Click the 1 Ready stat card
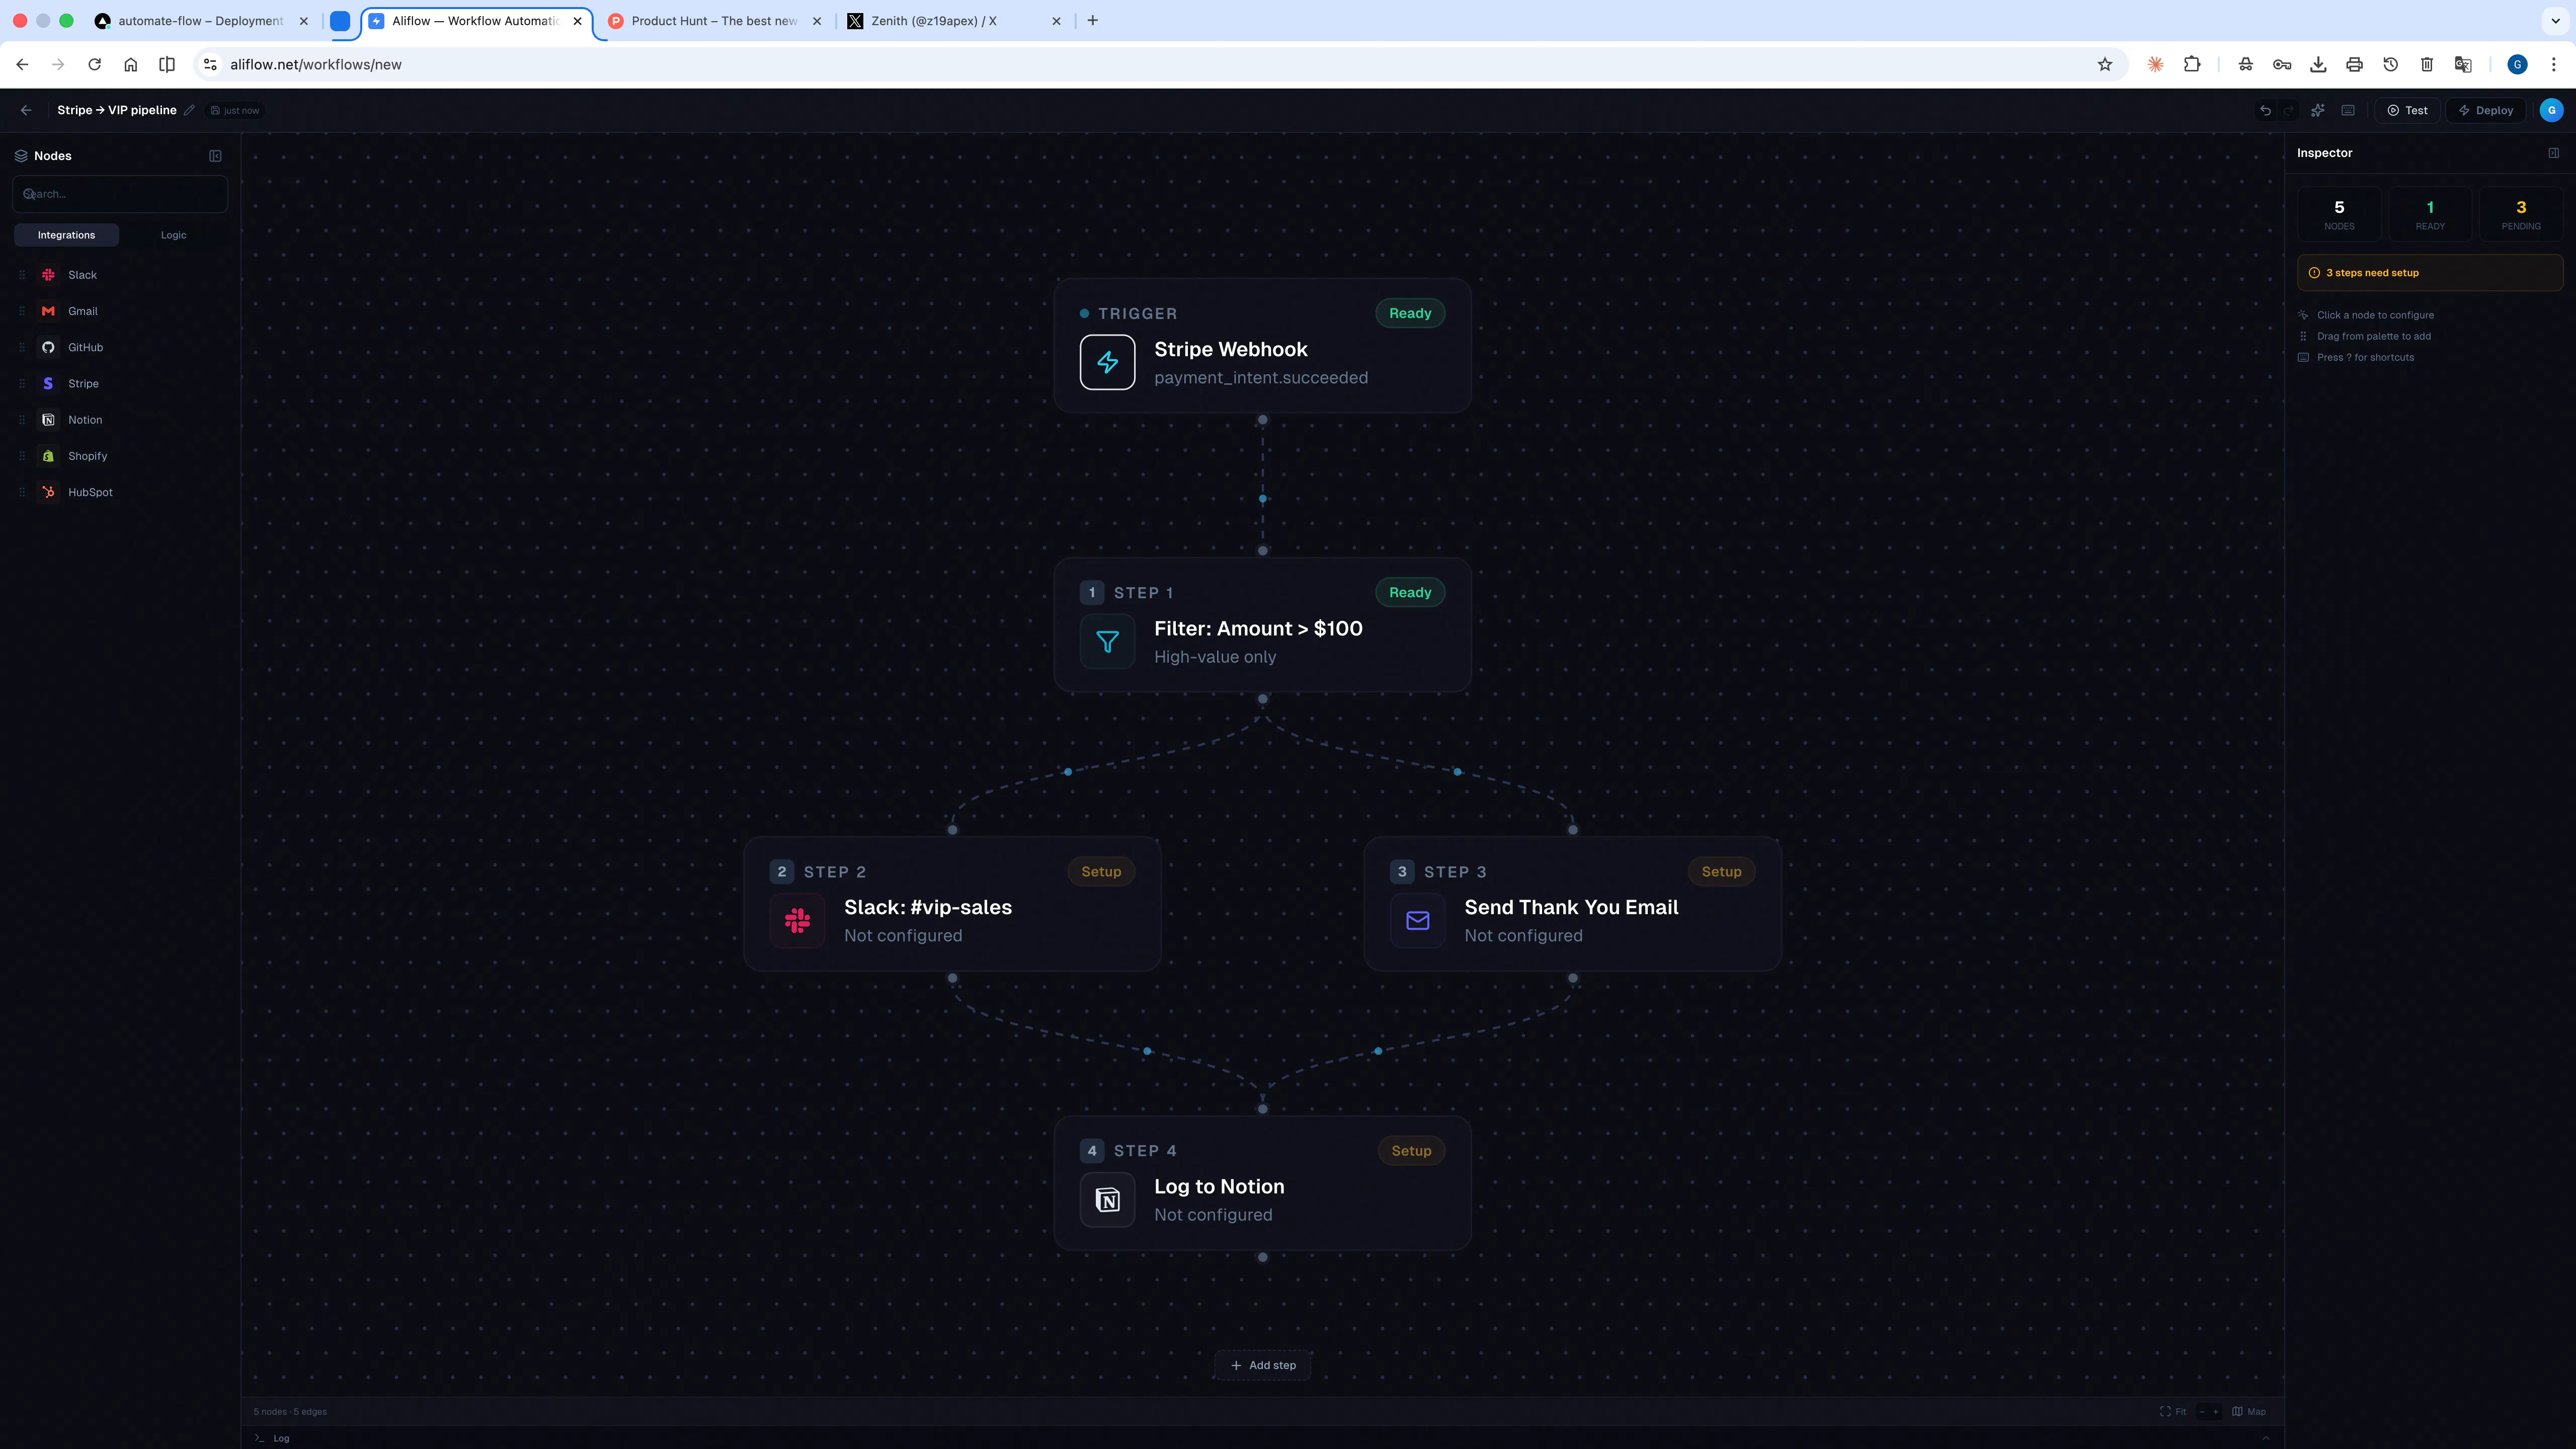This screenshot has width=2576, height=1449. point(2430,214)
